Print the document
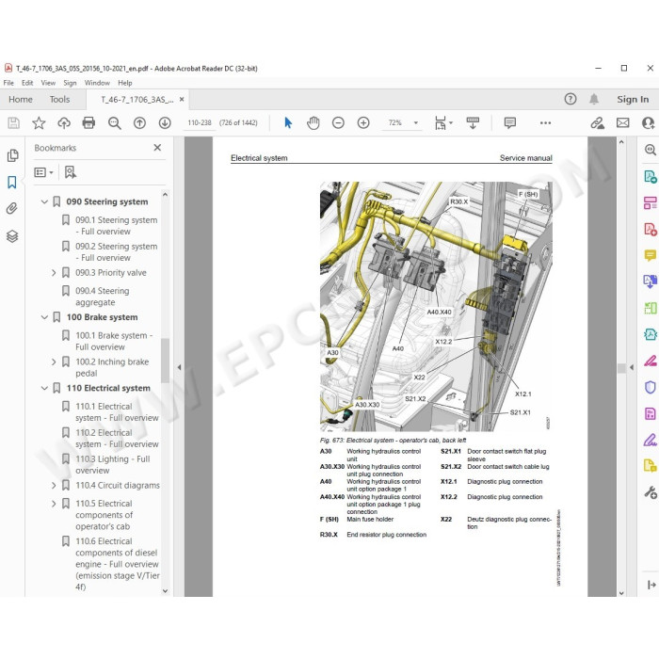This screenshot has height=659, width=659. pyautogui.click(x=88, y=122)
